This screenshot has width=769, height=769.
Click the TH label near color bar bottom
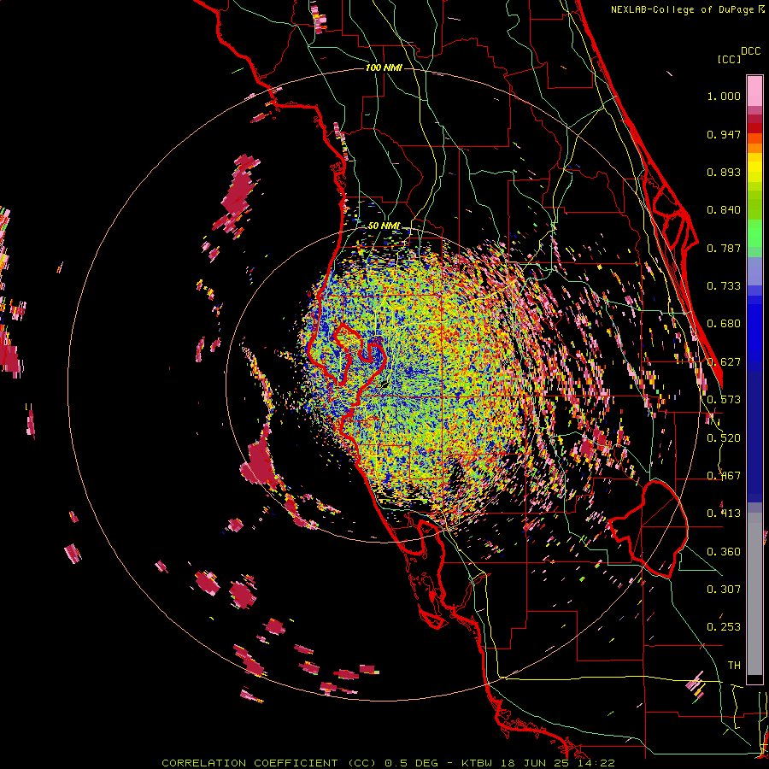click(734, 665)
